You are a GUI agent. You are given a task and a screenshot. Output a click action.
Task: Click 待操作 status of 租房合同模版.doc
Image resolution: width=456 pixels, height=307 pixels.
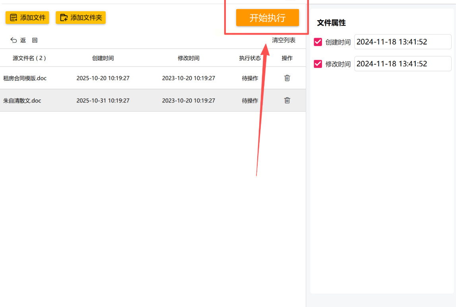(250, 78)
